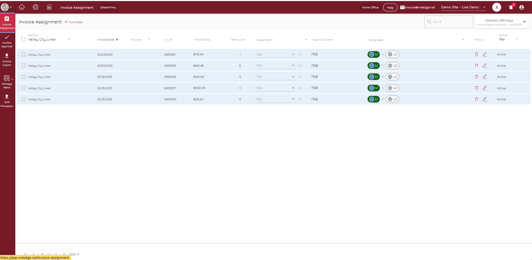
Task: Select checkbox for invoice 0665661 row
Action: pos(24,54)
